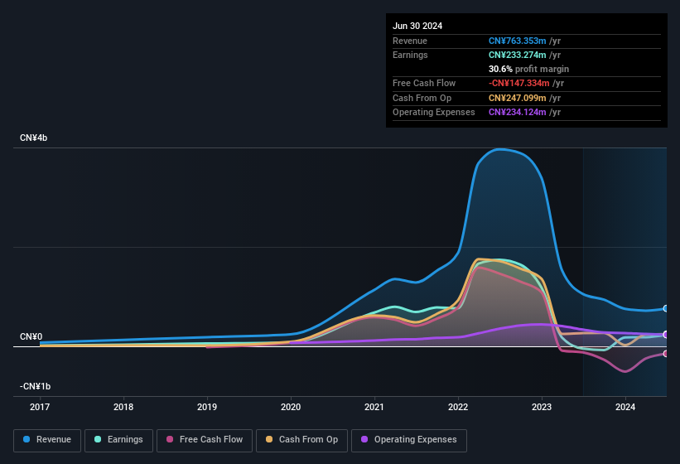Click the blue Revenue endpoint marker
This screenshot has height=464, width=680.
(x=666, y=309)
